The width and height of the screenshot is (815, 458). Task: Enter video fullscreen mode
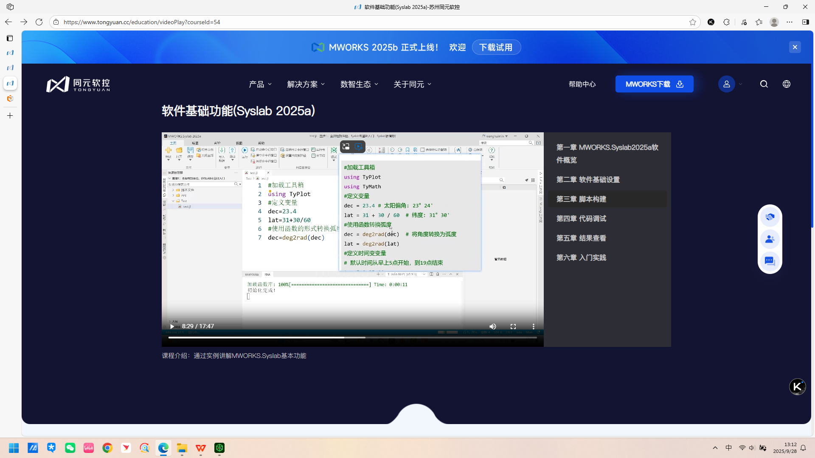513,327
